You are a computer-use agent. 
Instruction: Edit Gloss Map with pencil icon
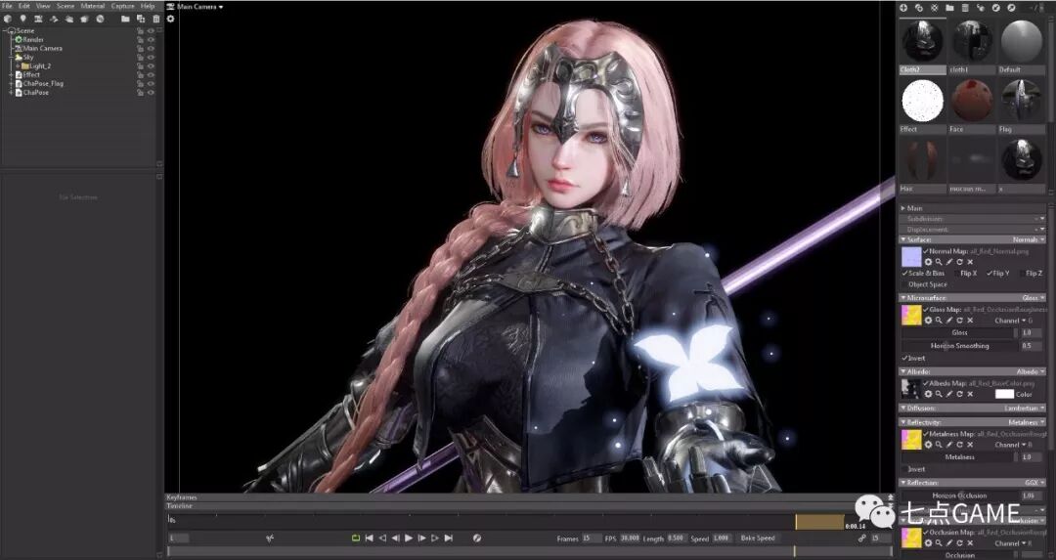pos(949,321)
